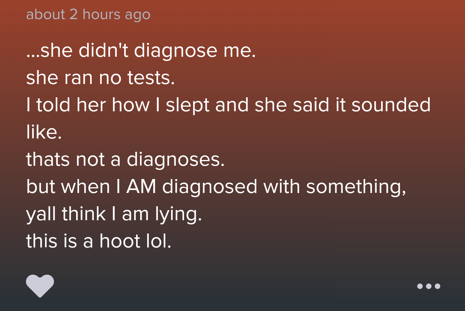Click the line '...she didn't diagnose me.'

click(141, 50)
